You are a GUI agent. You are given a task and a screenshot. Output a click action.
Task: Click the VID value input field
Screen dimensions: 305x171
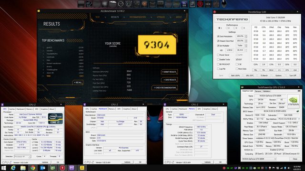coord(230,50)
